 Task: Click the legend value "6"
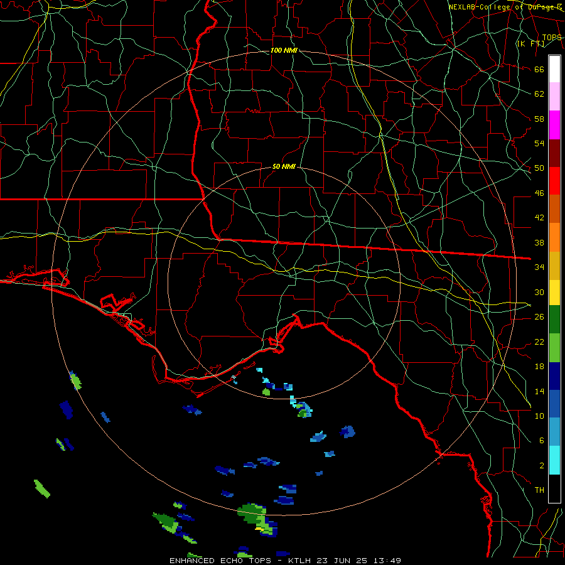tap(541, 441)
